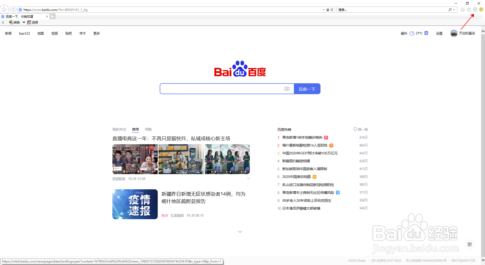
Task: Dismiss the 罗超频道 article with X
Action: 248,178
